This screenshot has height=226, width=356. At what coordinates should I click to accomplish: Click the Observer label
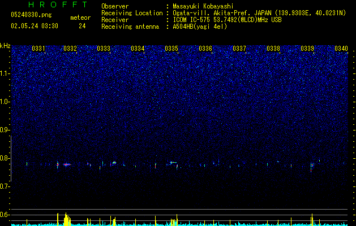115,6
